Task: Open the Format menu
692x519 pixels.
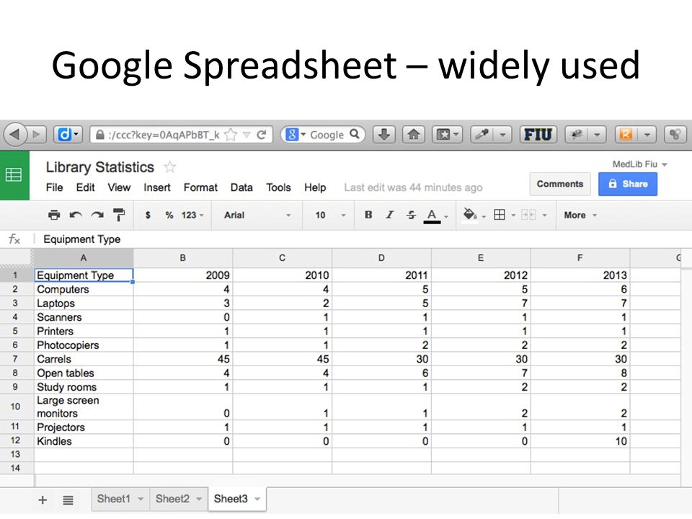Action: 200,187
